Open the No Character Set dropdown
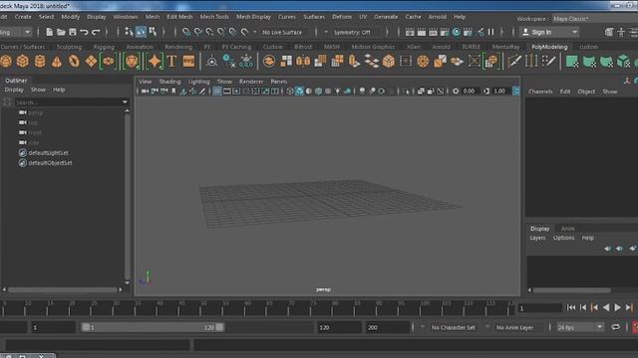The width and height of the screenshot is (638, 358). pos(453,327)
